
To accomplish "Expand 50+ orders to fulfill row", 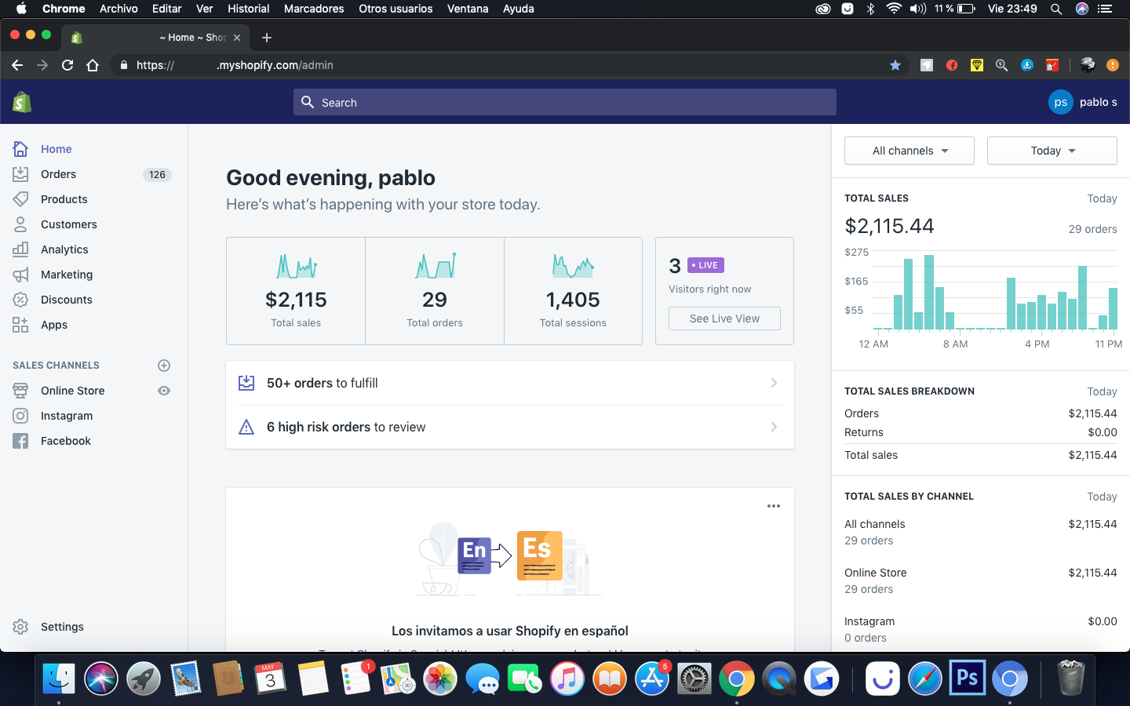I will [509, 383].
